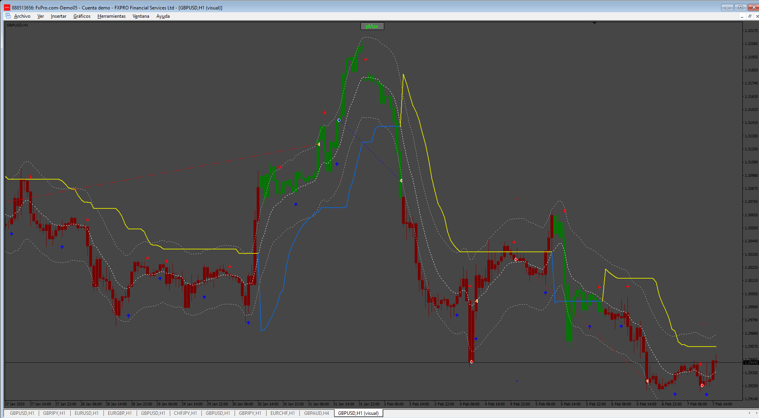The width and height of the screenshot is (759, 418).
Task: Open the Archivo menu
Action: point(22,16)
